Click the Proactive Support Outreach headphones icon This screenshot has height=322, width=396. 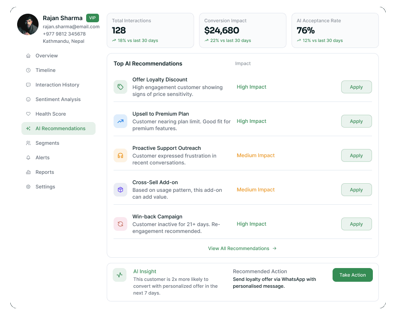(x=120, y=155)
